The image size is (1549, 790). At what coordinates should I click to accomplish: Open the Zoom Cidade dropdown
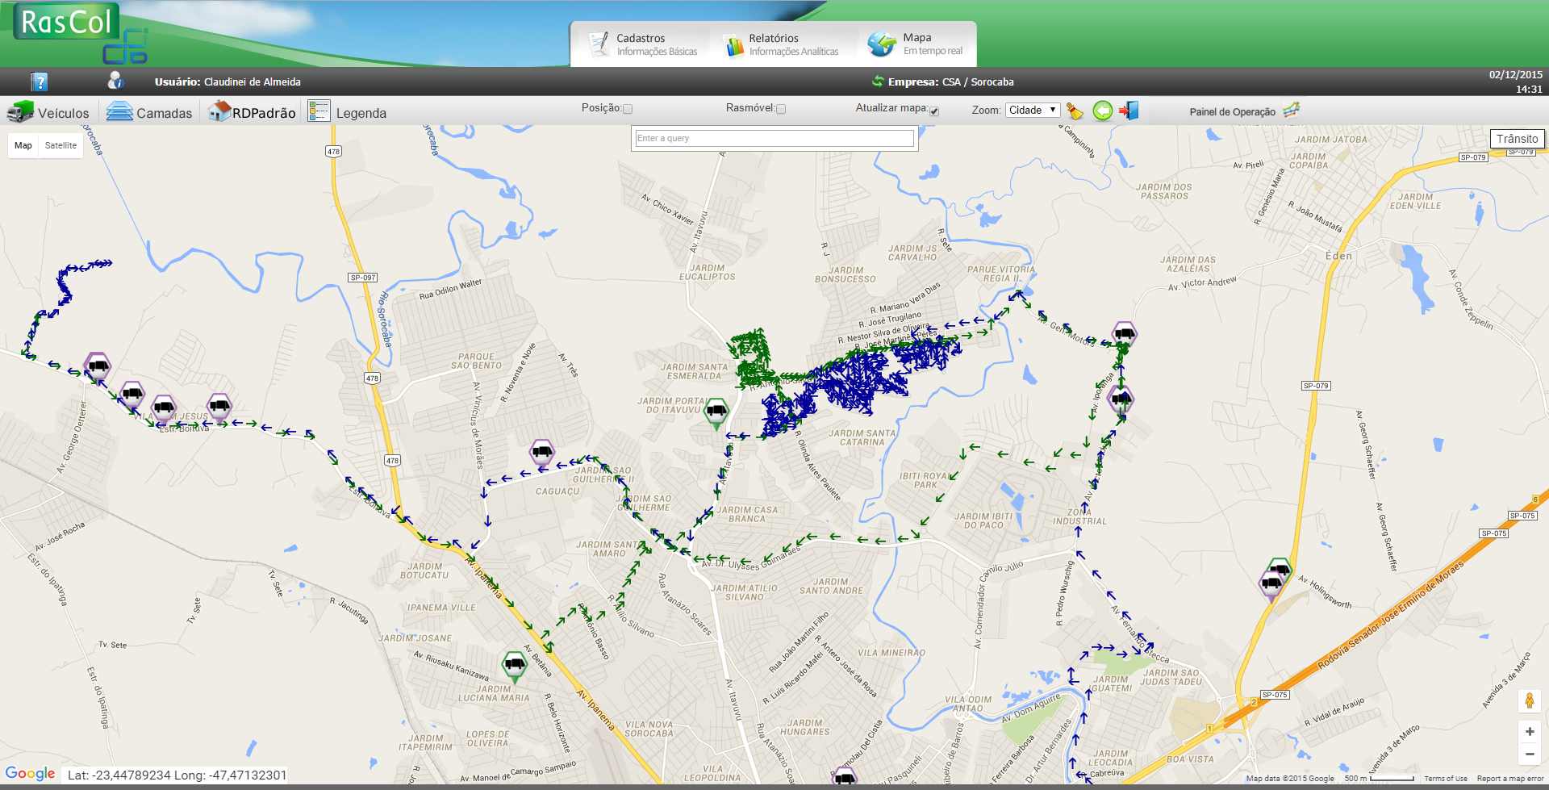(1033, 111)
